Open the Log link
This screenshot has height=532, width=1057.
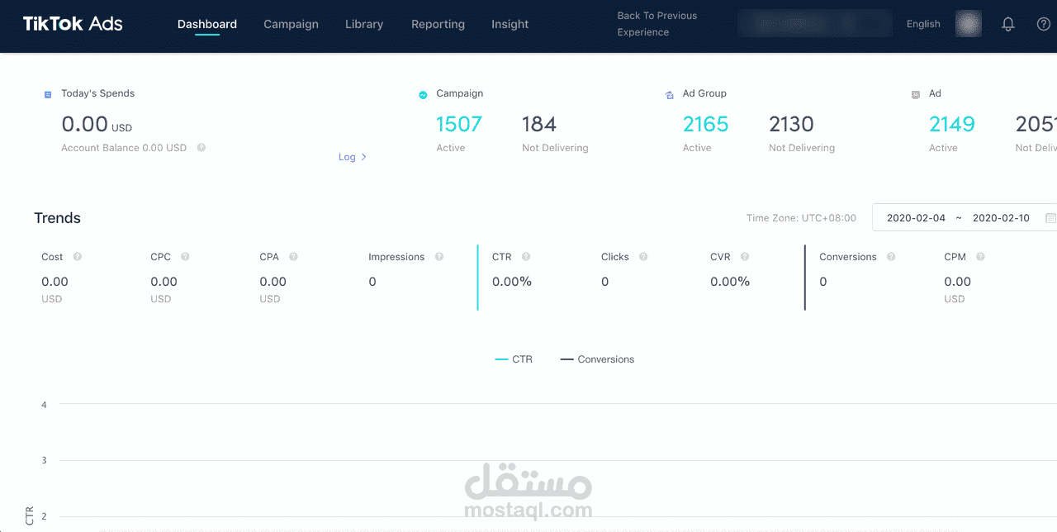tap(353, 157)
